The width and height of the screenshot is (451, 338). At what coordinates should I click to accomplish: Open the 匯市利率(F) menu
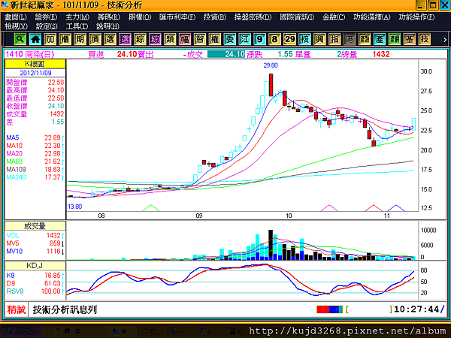[177, 17]
